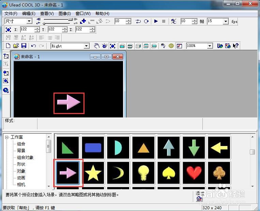Click the insert graphic tool in sidebar
Screen dimensions: 260x211
coord(6,73)
